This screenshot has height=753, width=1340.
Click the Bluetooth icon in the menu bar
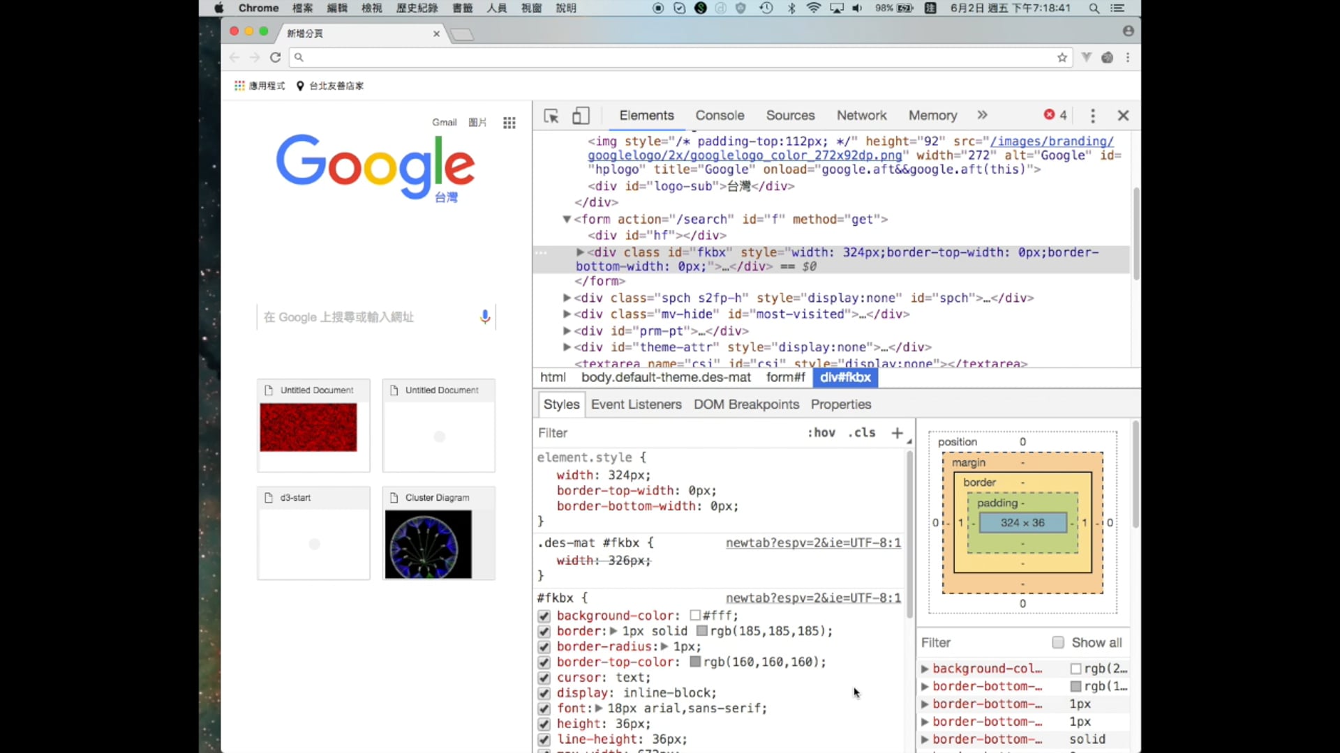791,8
